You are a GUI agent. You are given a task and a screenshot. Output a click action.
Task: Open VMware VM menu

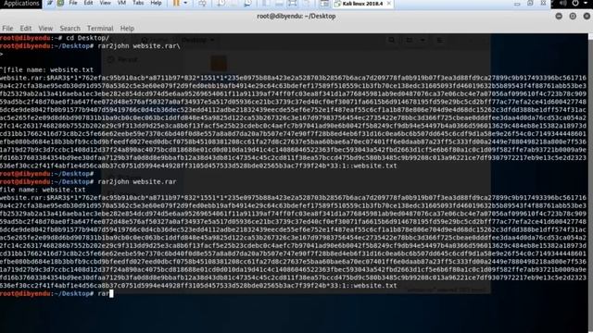coord(121,3)
